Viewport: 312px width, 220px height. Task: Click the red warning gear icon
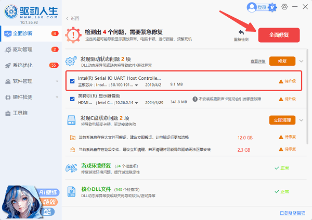73,35
